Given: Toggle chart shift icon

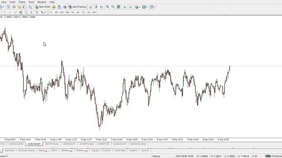Looking at the screenshot, I should tap(130, 7).
